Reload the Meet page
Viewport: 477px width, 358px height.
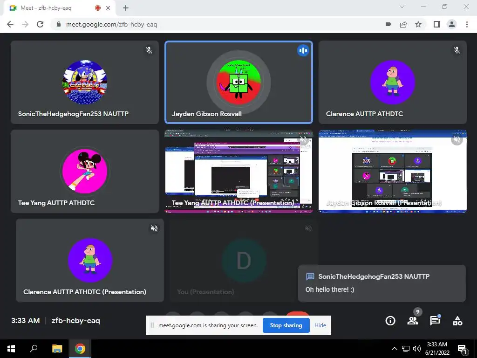pos(40,24)
